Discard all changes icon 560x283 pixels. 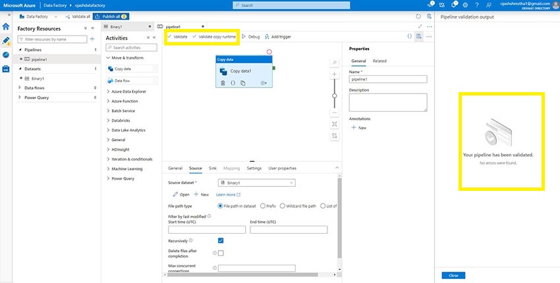coord(429,16)
